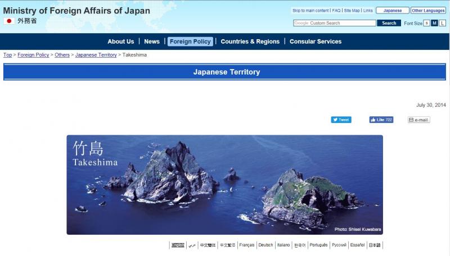Open the Site Map link

click(x=352, y=10)
